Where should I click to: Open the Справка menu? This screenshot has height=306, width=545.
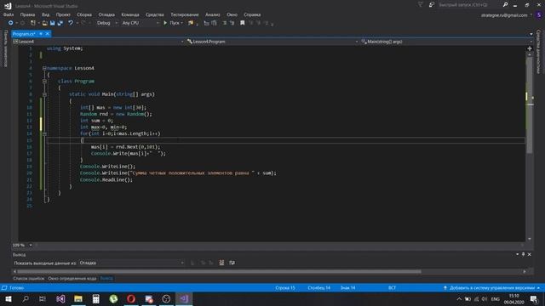252,14
